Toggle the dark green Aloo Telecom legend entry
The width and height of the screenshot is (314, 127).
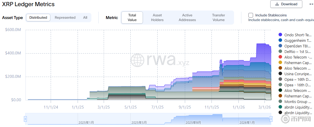[x=295, y=90]
